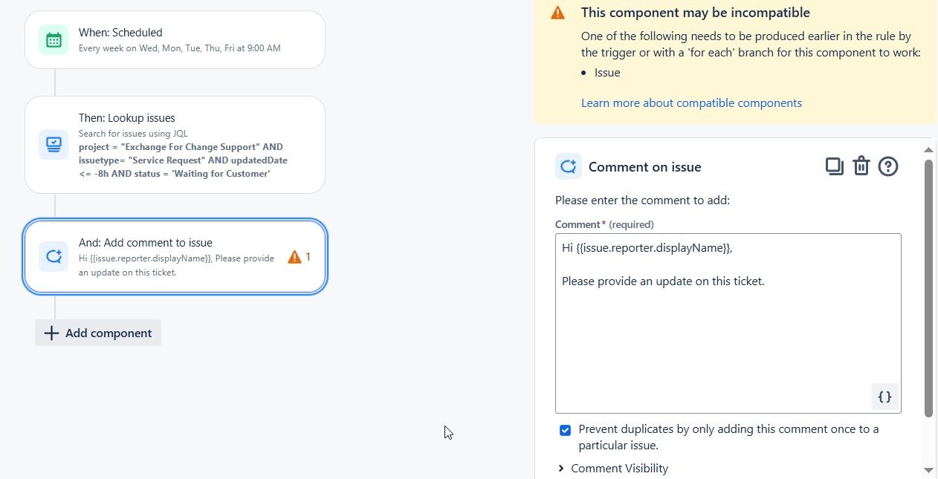Click the warning icon in the incompatibility banner
Screen dimensions: 938x479
557,13
